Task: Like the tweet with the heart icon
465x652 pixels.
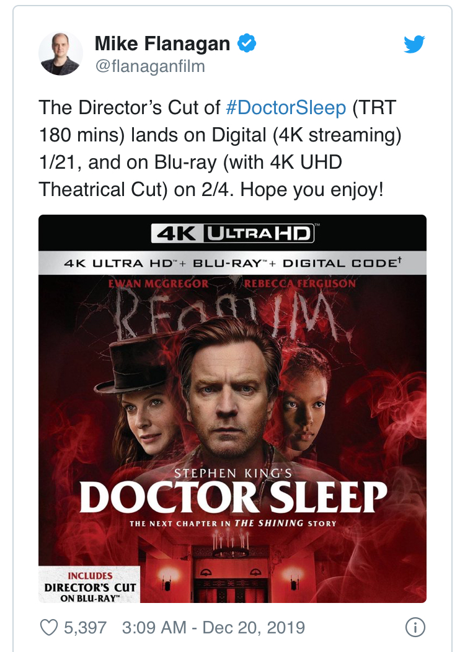Action: click(48, 627)
